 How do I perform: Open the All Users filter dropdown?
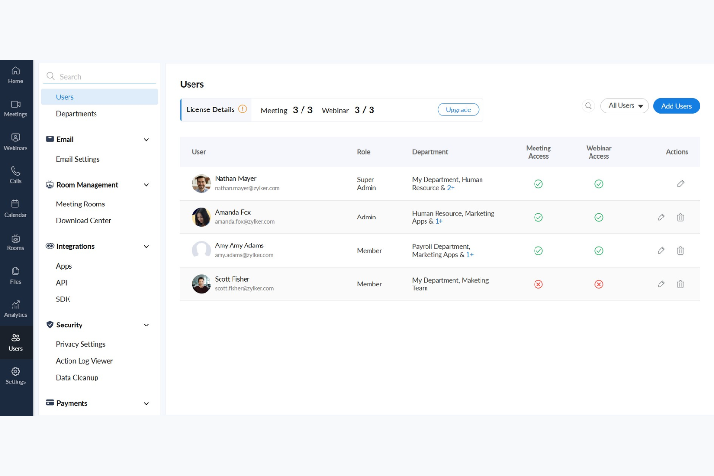[624, 106]
